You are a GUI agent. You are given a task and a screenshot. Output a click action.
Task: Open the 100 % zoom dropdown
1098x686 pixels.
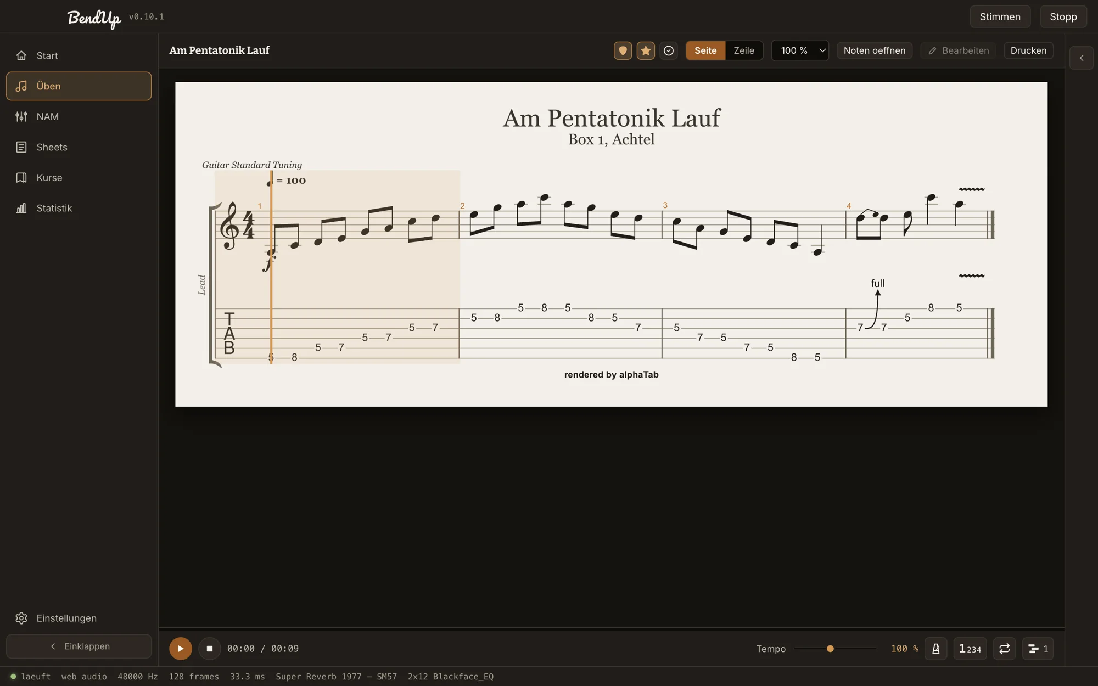800,50
